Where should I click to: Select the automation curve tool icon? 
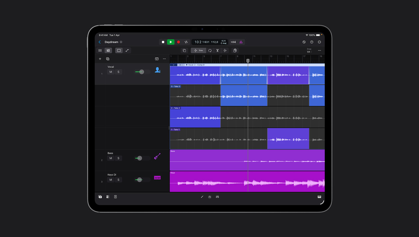(127, 50)
